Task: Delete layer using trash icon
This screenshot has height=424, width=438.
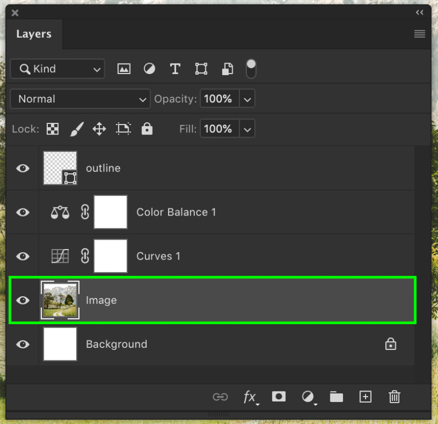Action: pyautogui.click(x=394, y=396)
